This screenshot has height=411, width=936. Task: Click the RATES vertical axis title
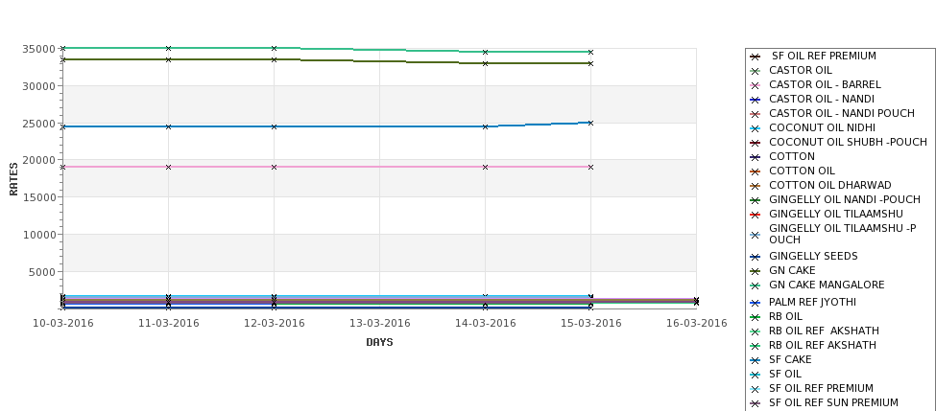coord(13,179)
